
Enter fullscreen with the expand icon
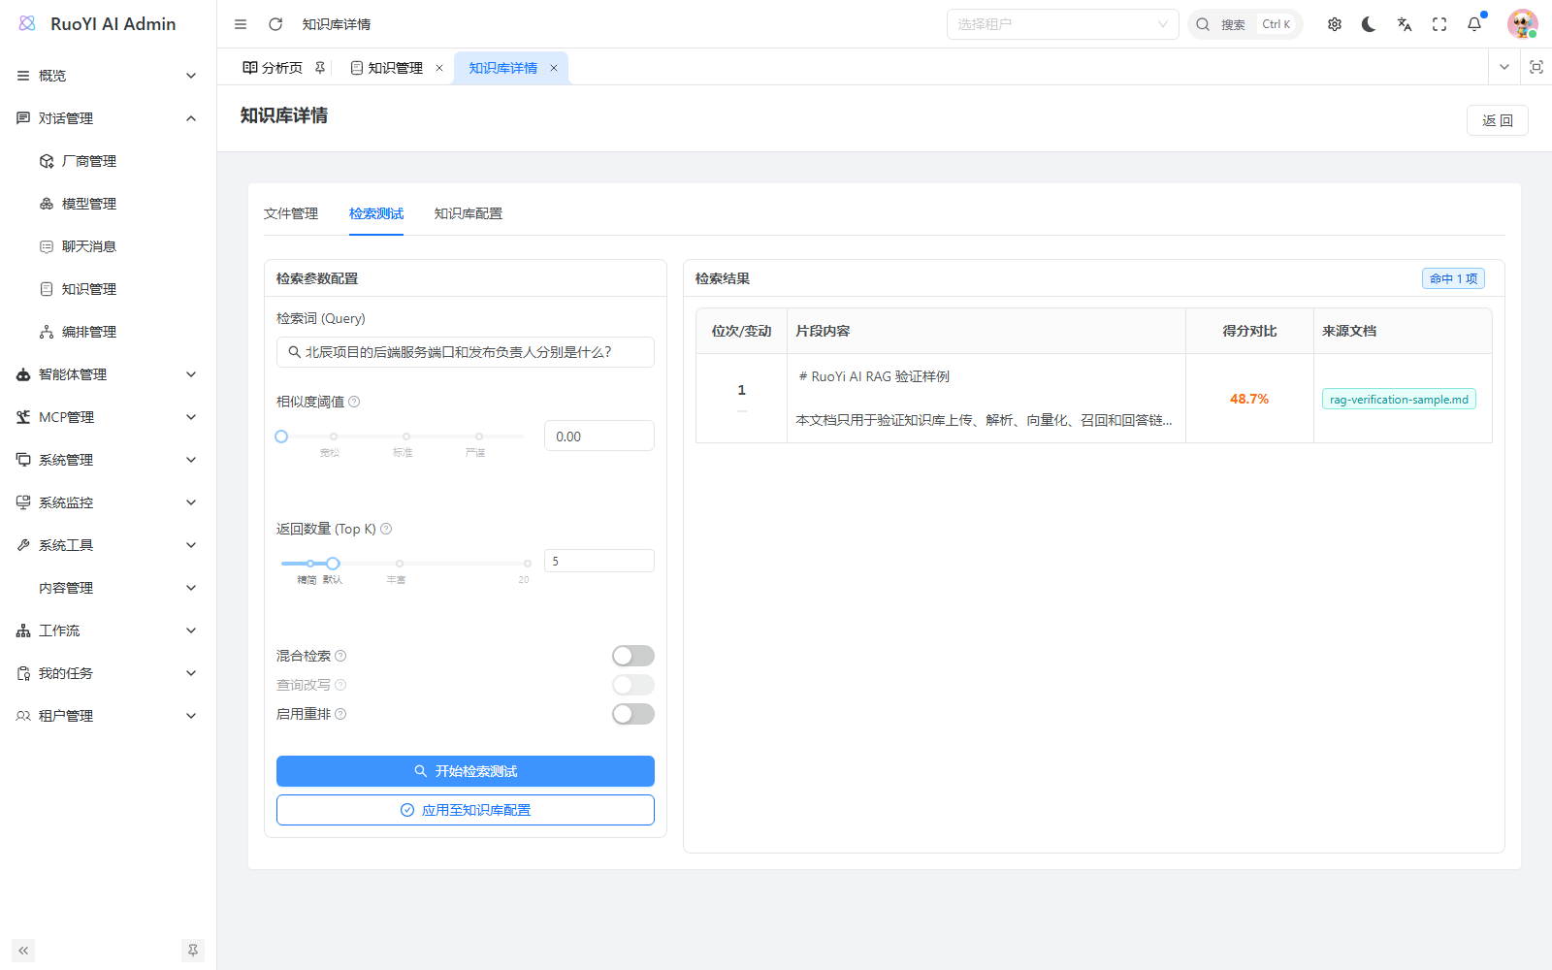click(x=1439, y=24)
